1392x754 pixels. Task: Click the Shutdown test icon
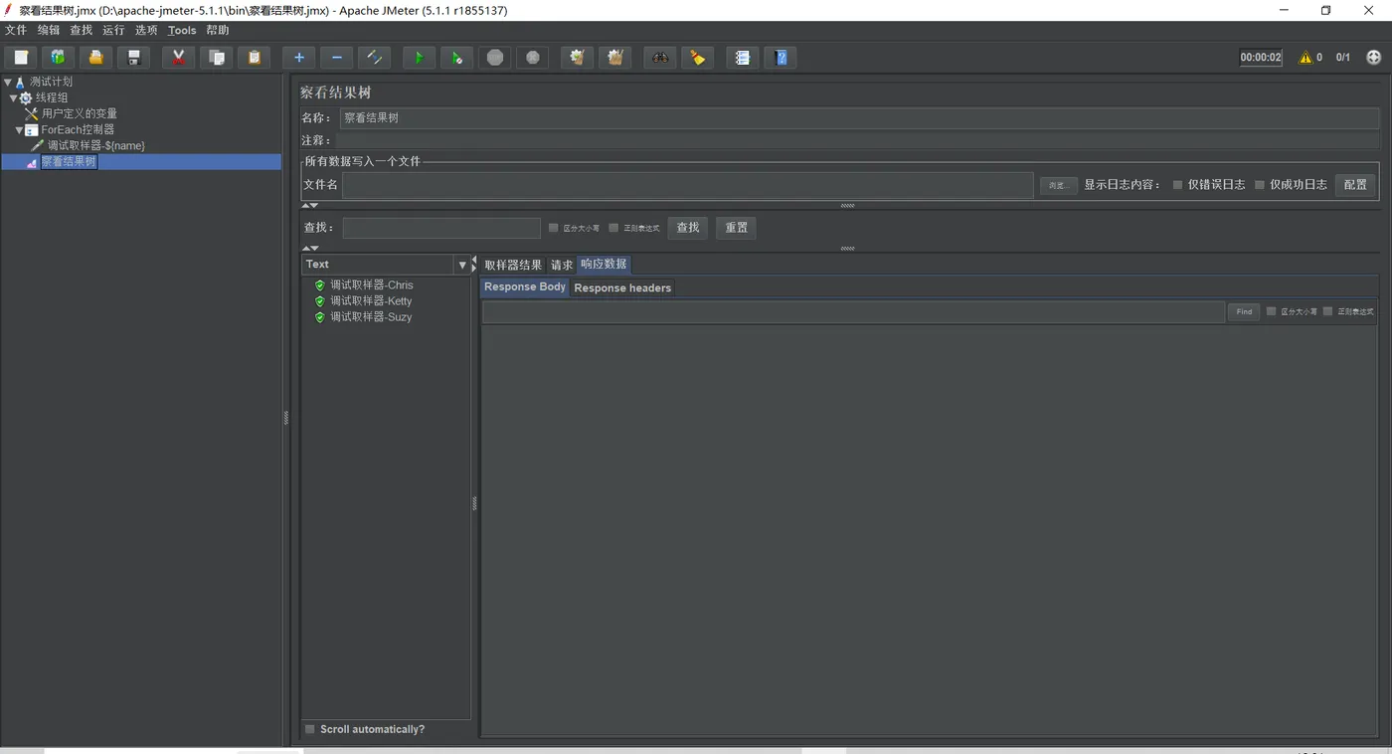tap(532, 58)
